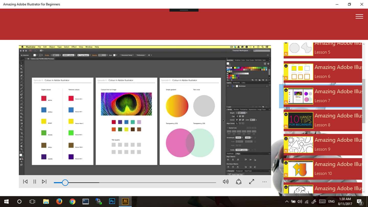Open the Lesson 10 thumbnail
Viewport: 368px width, 207px height.
pos(298,169)
